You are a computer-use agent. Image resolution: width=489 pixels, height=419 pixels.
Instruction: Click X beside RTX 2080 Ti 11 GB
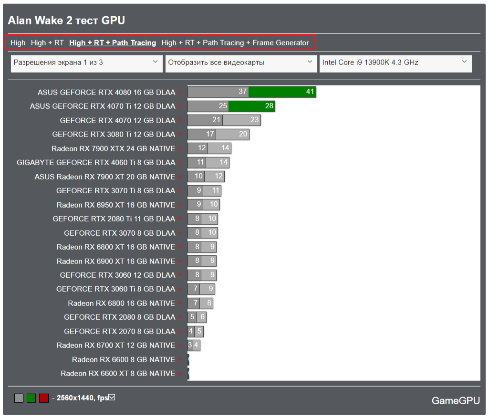click(x=180, y=220)
